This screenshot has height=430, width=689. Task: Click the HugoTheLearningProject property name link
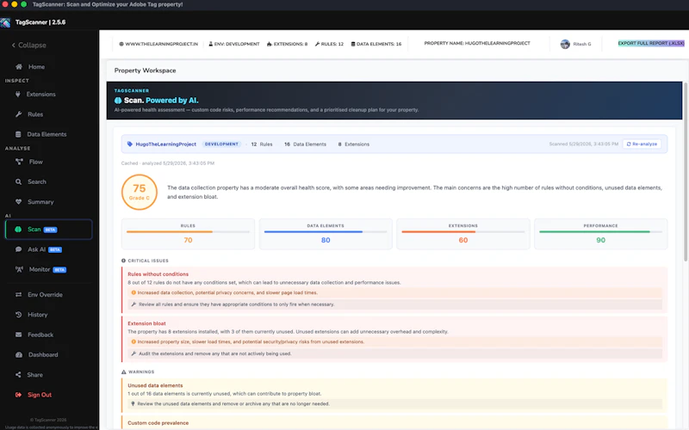[165, 144]
